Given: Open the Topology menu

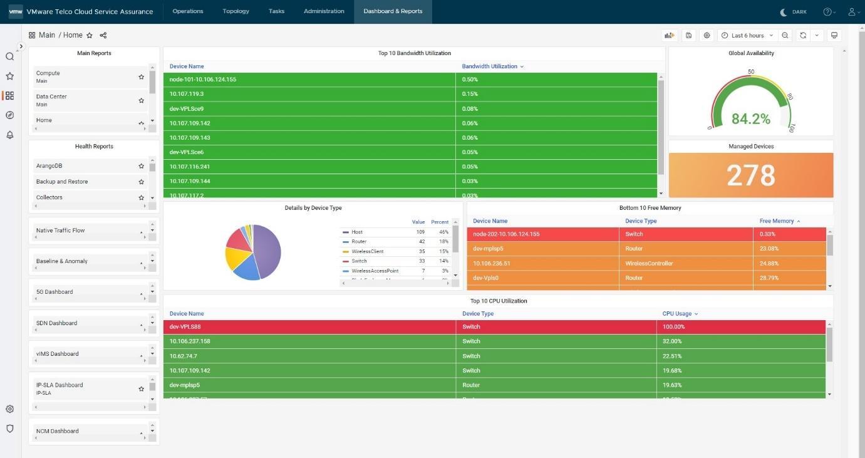Looking at the screenshot, I should point(236,11).
